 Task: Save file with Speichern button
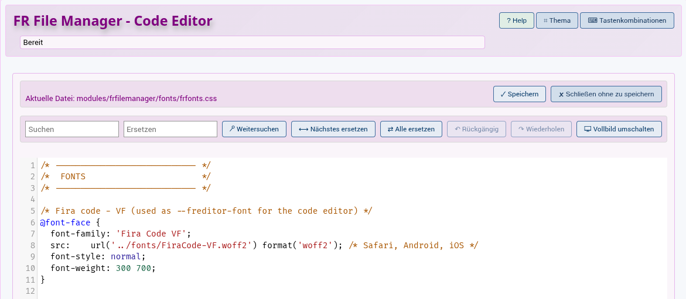tap(519, 94)
